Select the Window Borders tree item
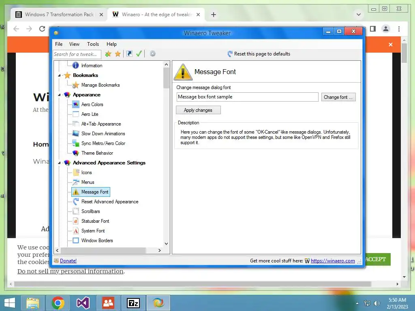Image resolution: width=415 pixels, height=311 pixels. [97, 241]
